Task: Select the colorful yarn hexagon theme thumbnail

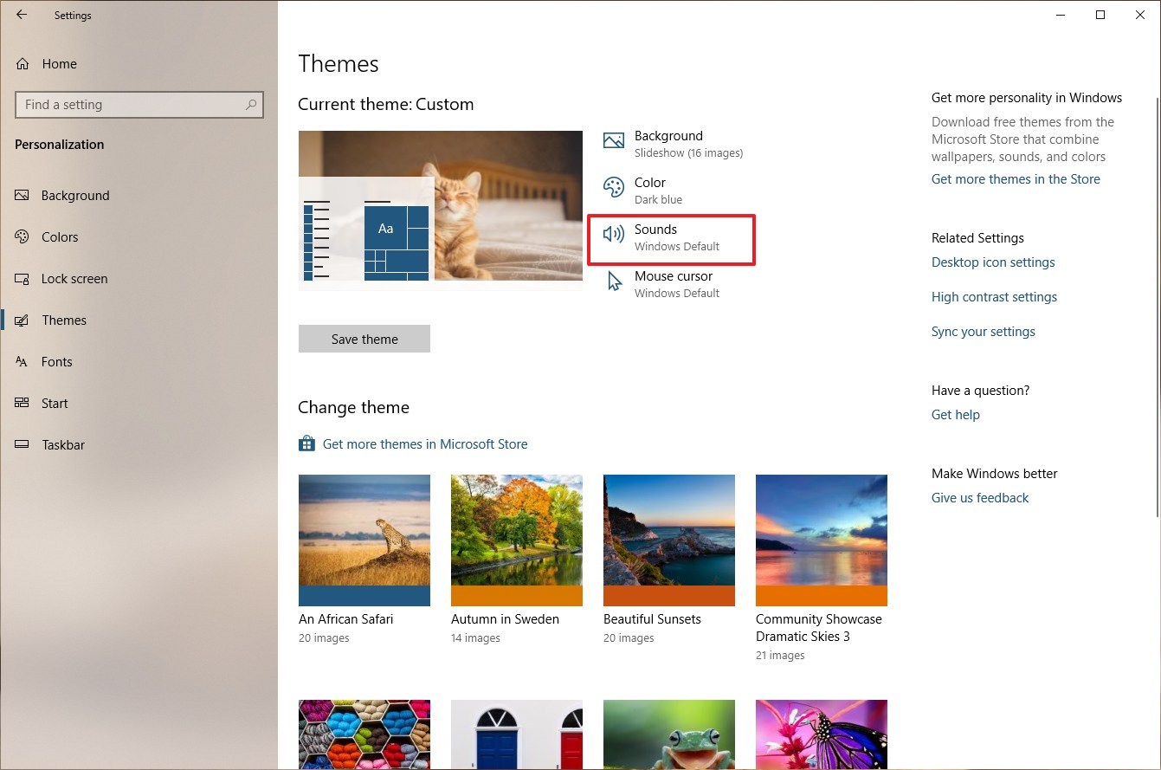Action: [x=364, y=734]
